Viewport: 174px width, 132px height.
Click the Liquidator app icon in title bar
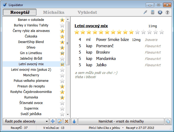(5, 5)
